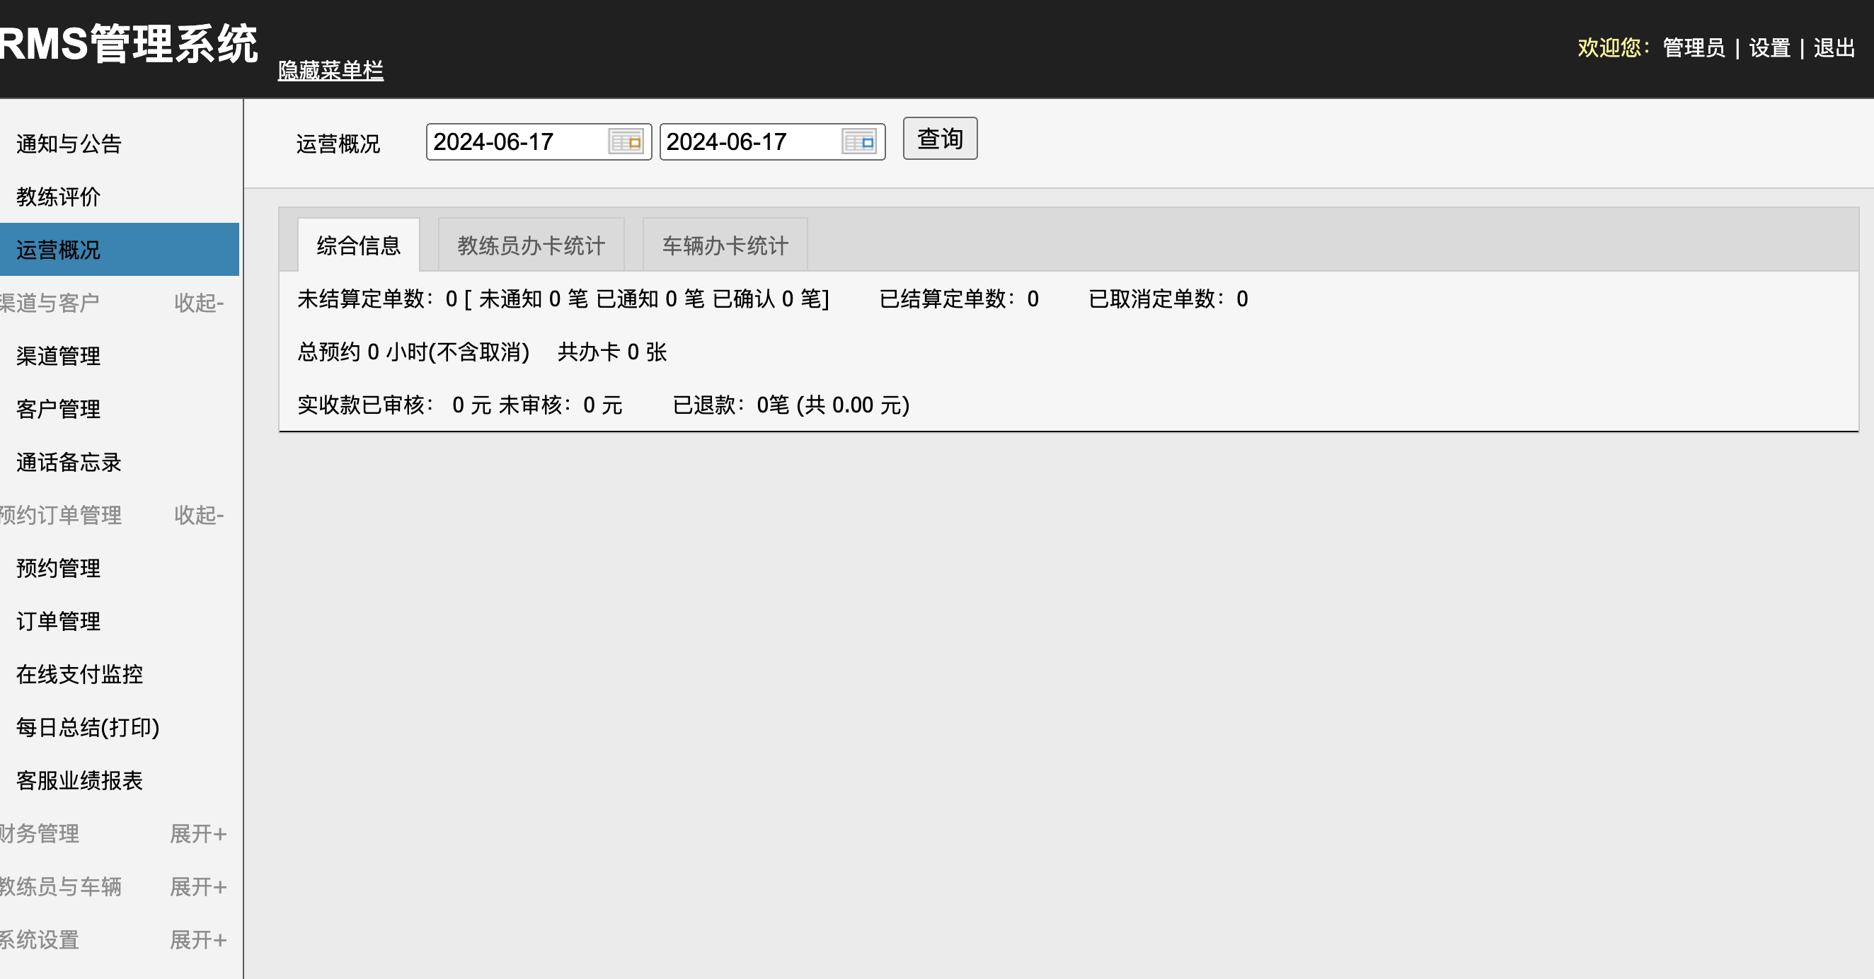The image size is (1874, 979).
Task: Open 教练评价 in the sidebar
Action: (x=58, y=197)
